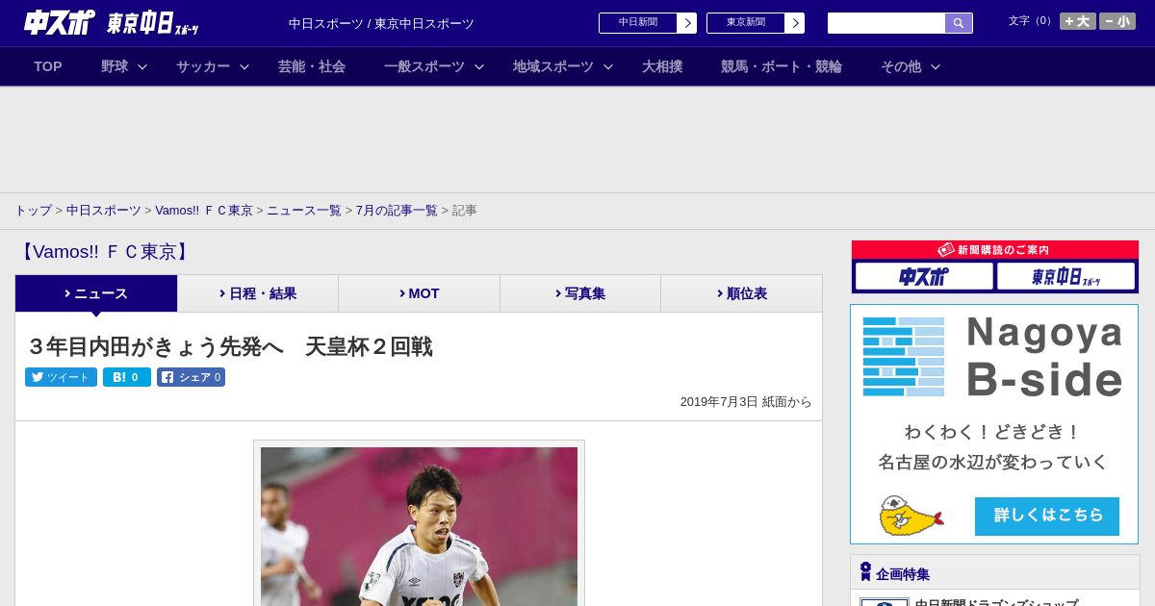This screenshot has width=1155, height=606.
Task: Click the 企画特集 ribbon icon
Action: pos(865,572)
